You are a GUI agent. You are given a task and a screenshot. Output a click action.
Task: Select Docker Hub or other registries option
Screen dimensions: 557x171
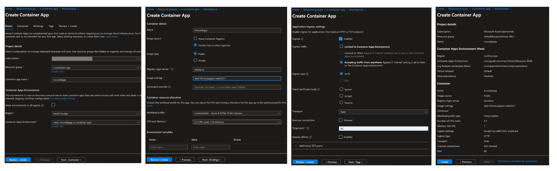pyautogui.click(x=195, y=45)
